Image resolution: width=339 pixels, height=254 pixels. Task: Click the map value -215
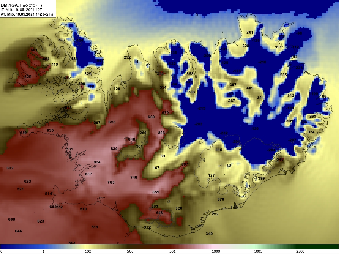pyautogui.click(x=201, y=108)
